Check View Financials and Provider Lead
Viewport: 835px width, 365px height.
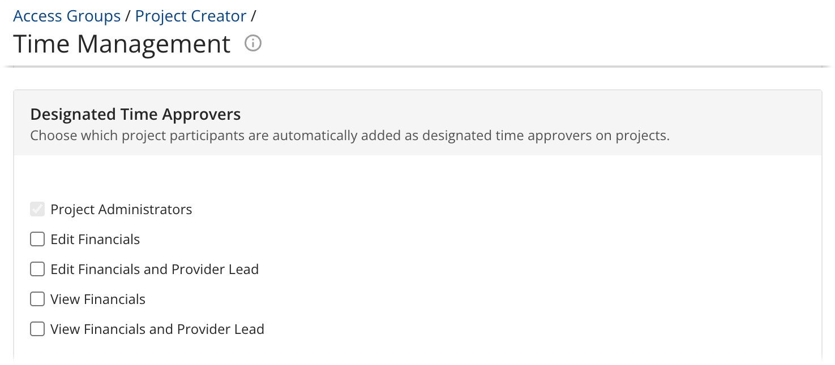click(37, 329)
